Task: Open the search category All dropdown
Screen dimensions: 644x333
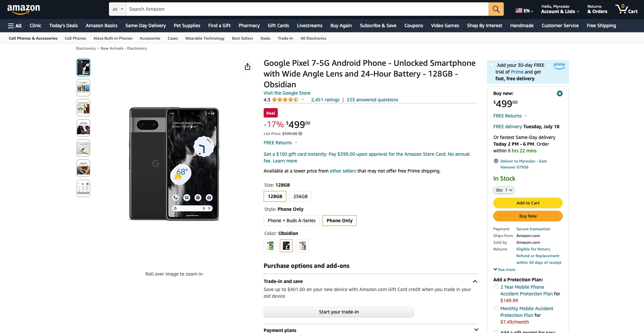Action: (118, 9)
